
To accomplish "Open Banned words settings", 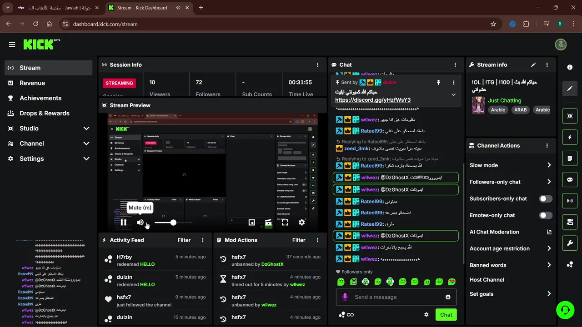I will pos(511,265).
